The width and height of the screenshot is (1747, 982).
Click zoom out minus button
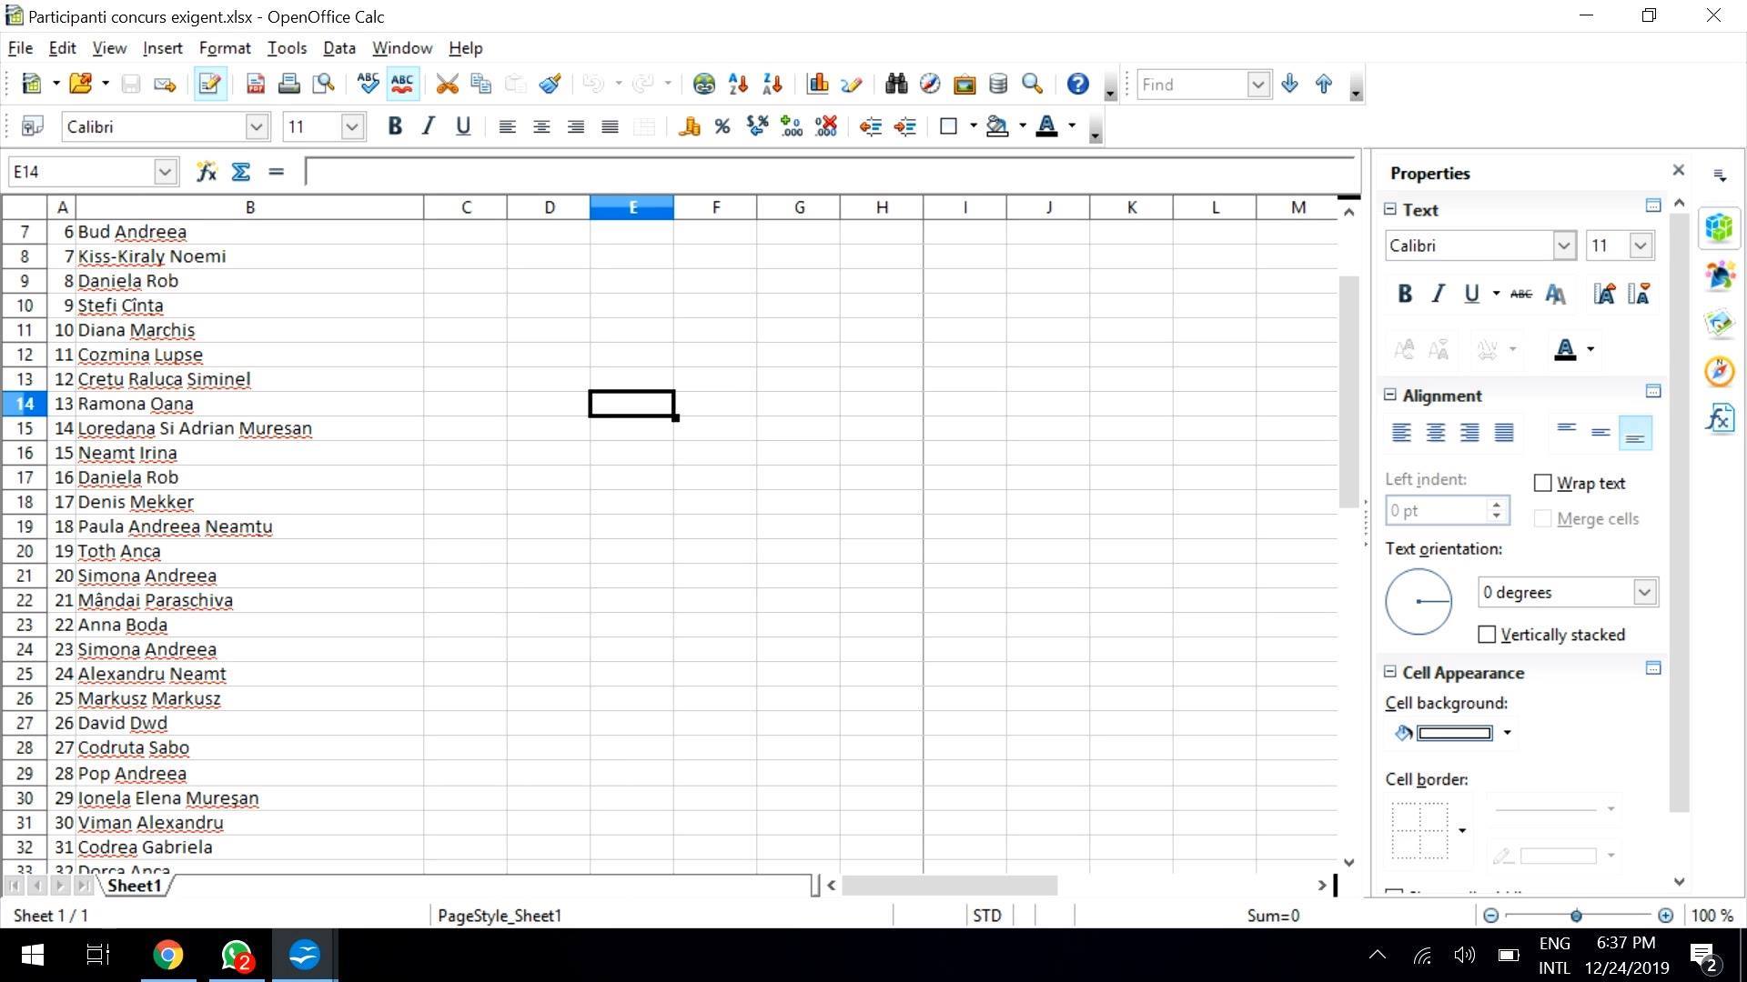(x=1490, y=916)
